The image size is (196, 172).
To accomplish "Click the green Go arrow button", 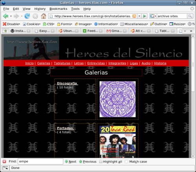I will (144, 16).
